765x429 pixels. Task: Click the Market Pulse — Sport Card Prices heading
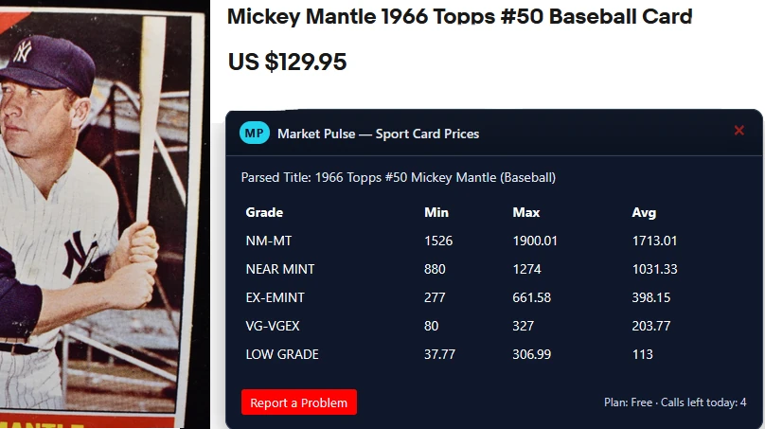378,134
